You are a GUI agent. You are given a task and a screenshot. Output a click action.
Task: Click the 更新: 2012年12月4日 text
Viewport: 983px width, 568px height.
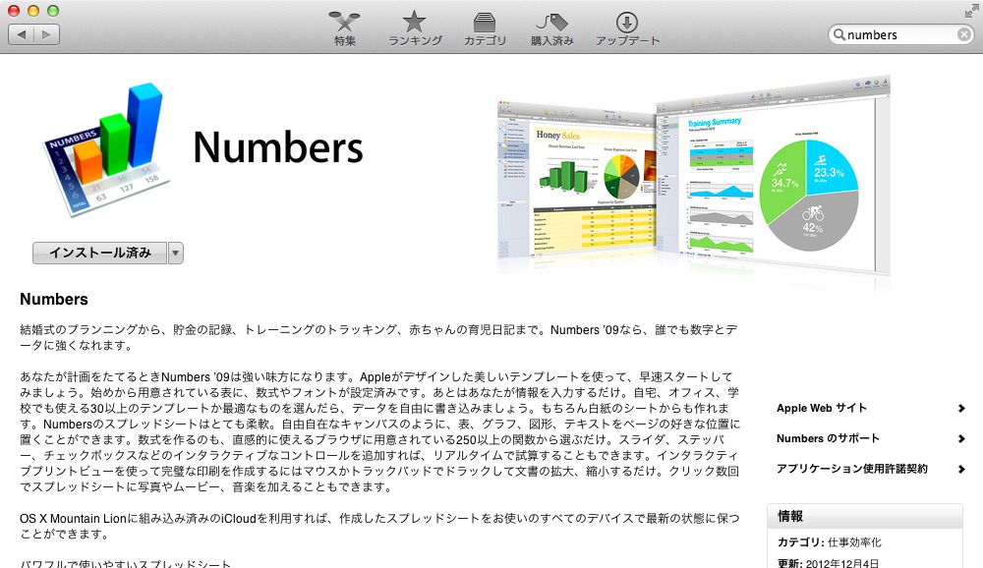coord(828,563)
